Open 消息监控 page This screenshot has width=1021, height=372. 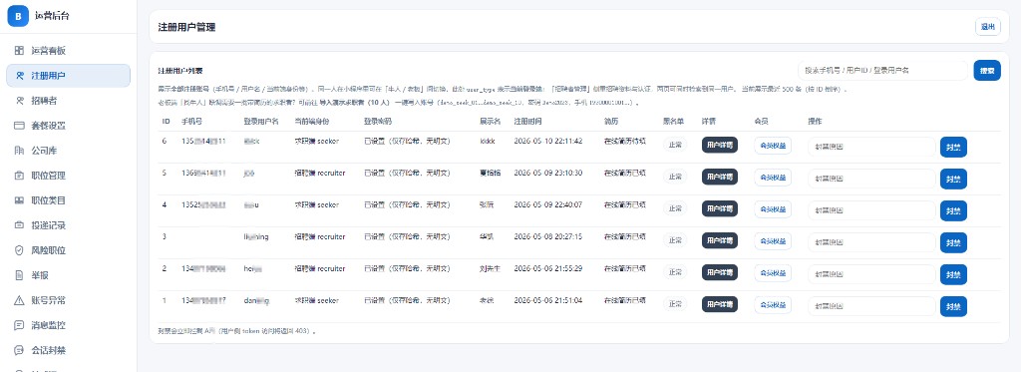tap(69, 325)
